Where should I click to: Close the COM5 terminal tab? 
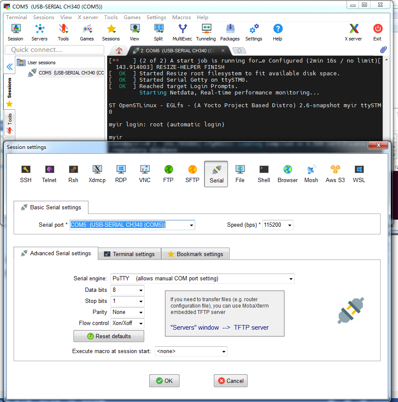pyautogui.click(x=223, y=51)
